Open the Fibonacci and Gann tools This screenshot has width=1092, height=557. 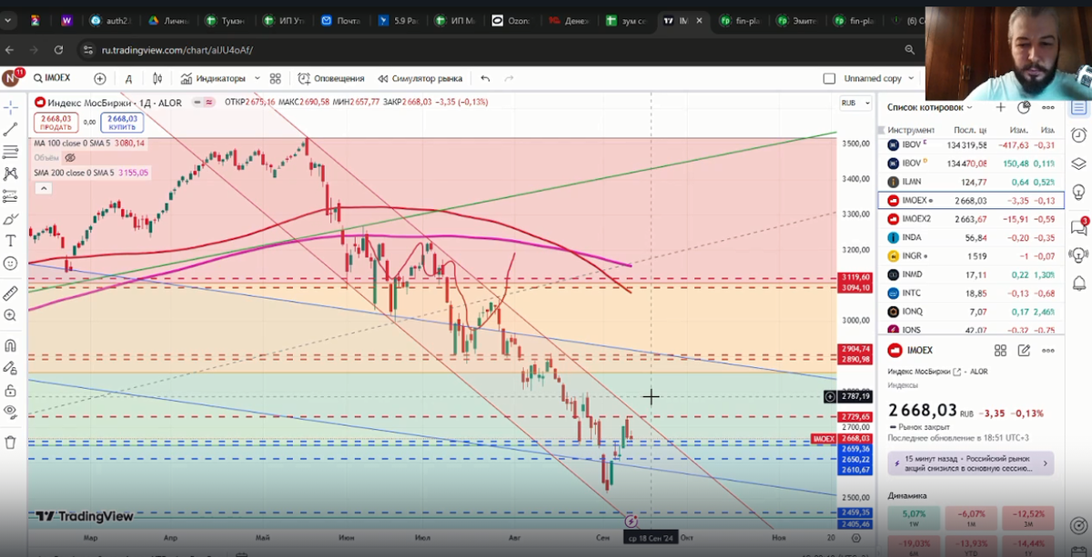tap(11, 151)
